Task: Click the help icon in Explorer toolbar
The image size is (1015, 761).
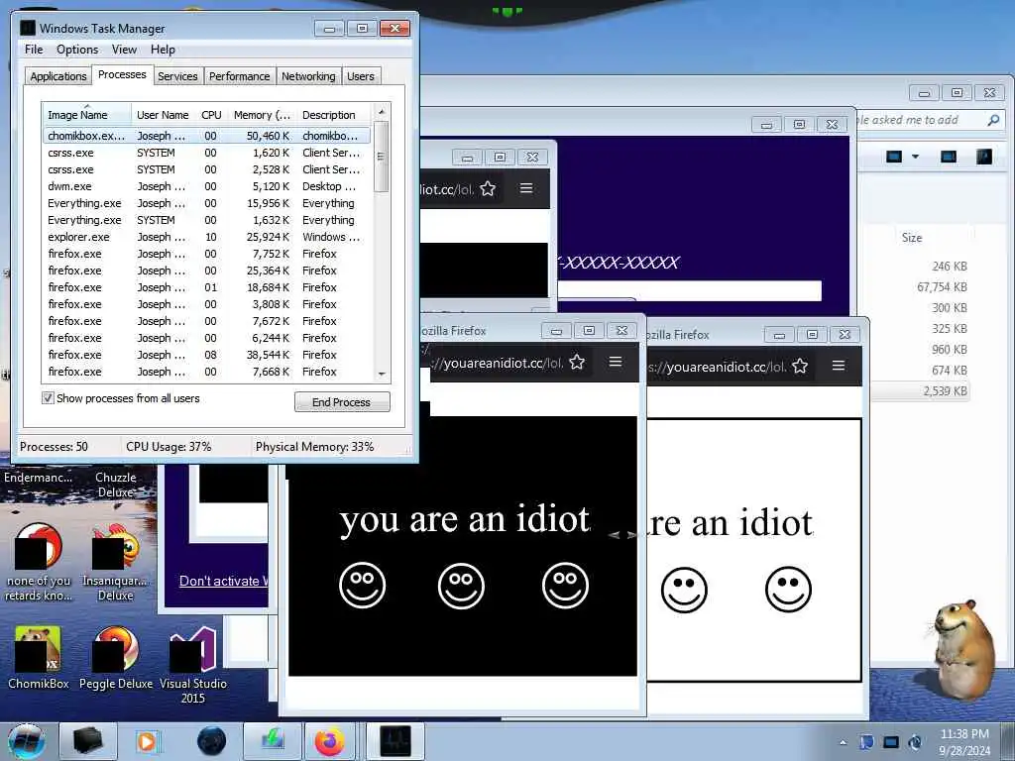Action: click(984, 157)
